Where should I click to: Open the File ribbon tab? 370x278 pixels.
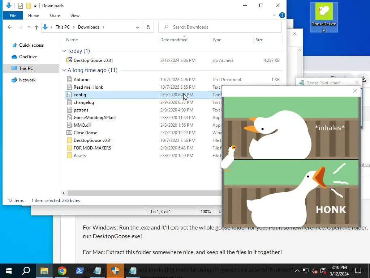pos(13,16)
